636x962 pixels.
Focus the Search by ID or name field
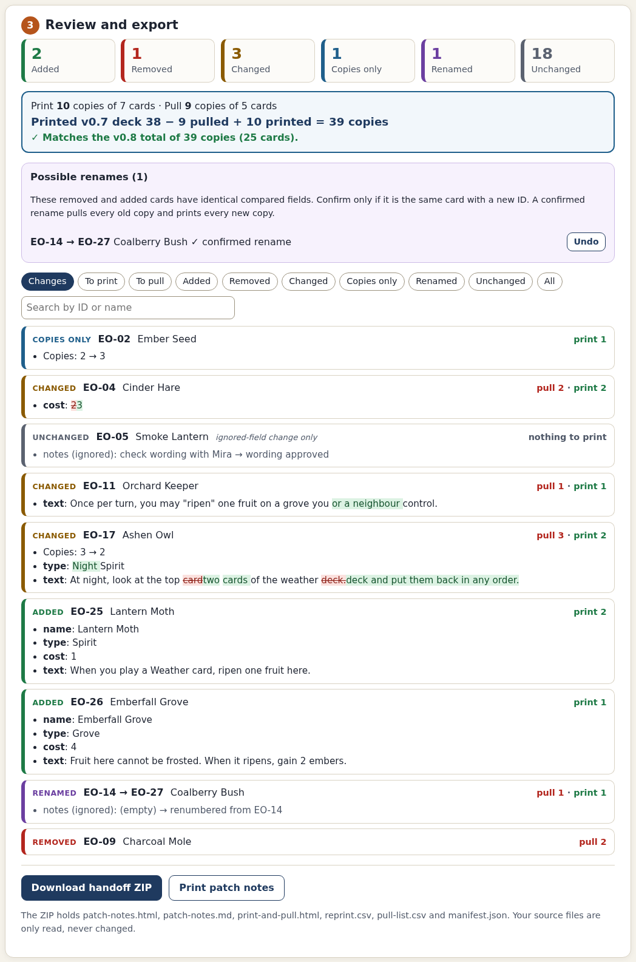[128, 308]
